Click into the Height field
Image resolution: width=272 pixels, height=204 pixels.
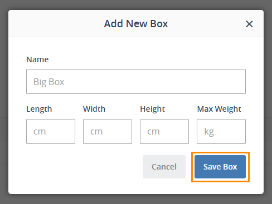[x=164, y=131]
